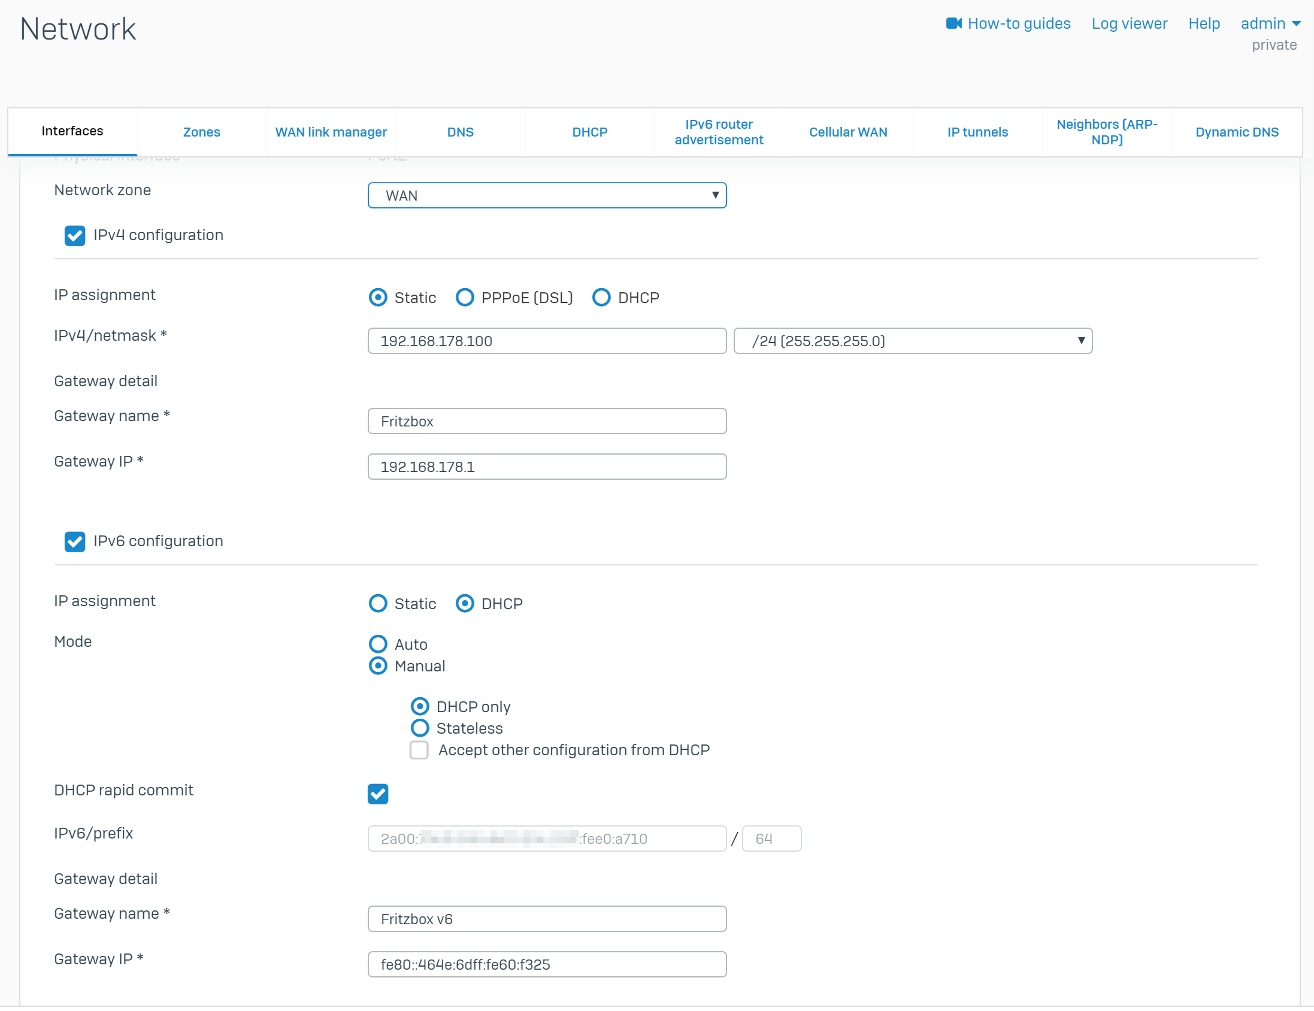Select the Stateless DHCP option
The width and height of the screenshot is (1314, 1011).
pyautogui.click(x=420, y=728)
